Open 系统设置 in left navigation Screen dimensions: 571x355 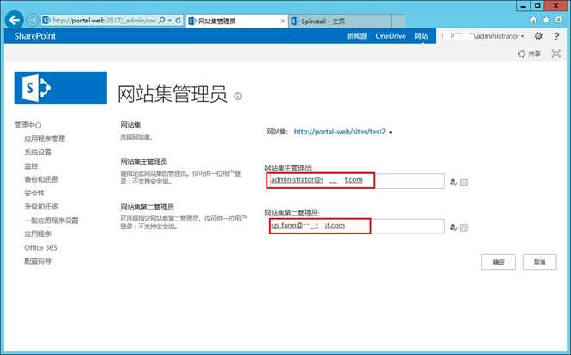[38, 152]
